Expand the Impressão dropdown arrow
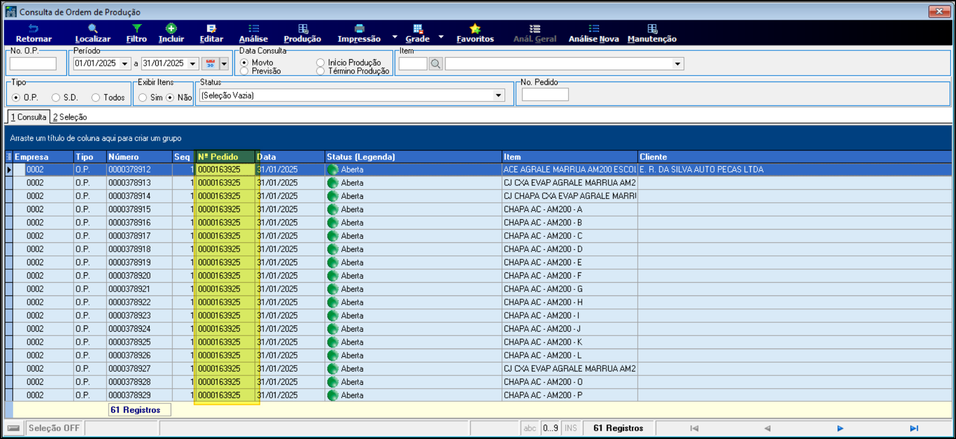Viewport: 956px width, 439px height. (x=395, y=37)
